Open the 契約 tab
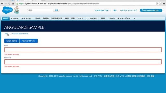This screenshot has height=93, width=166. [73, 18]
